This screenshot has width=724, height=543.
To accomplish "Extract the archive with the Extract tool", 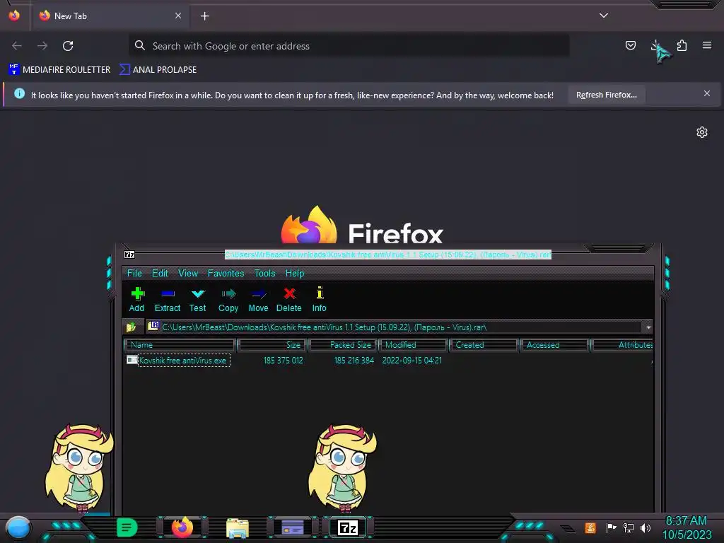I will 167,299.
